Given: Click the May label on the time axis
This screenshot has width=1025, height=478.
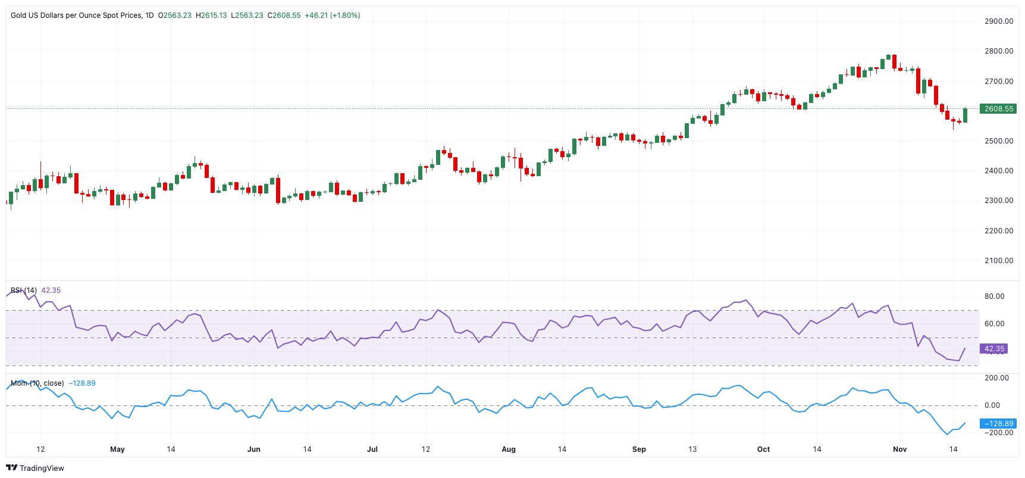Looking at the screenshot, I should tap(117, 449).
